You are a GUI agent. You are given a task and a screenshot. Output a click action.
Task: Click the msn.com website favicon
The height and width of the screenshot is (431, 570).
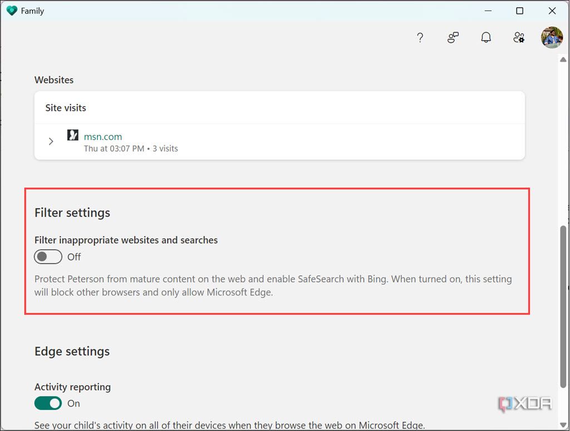point(72,135)
